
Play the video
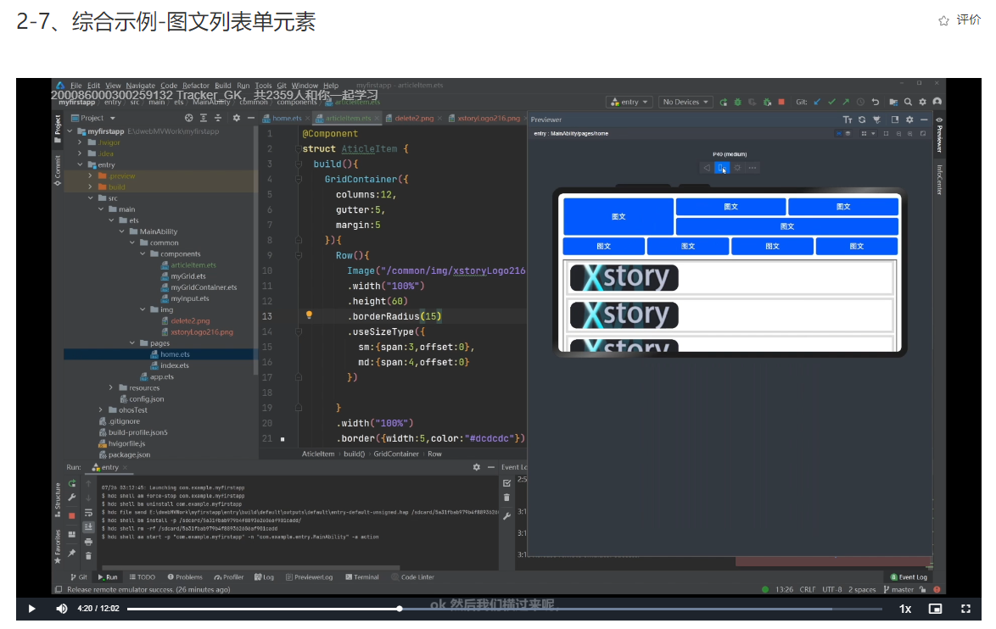pyautogui.click(x=31, y=609)
